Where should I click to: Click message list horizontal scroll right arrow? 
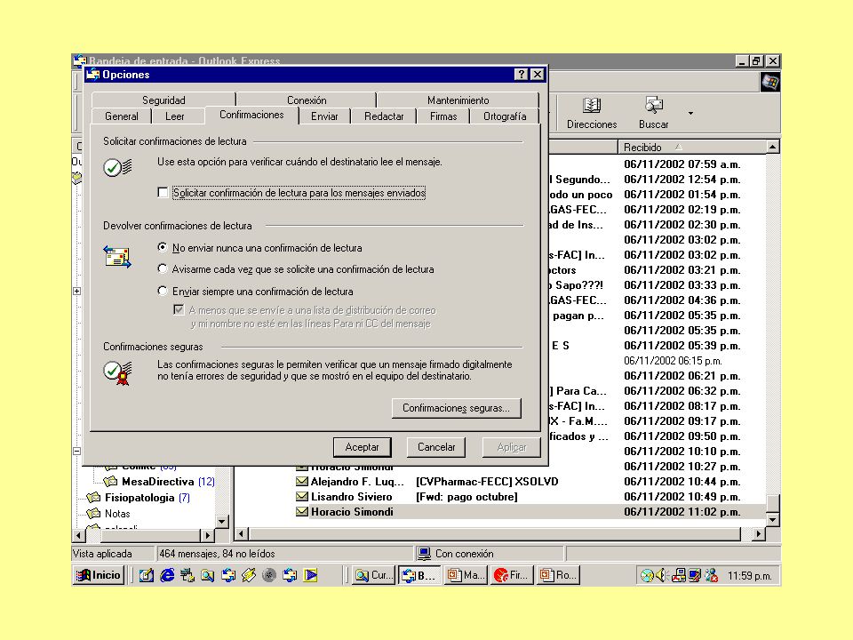pyautogui.click(x=758, y=534)
